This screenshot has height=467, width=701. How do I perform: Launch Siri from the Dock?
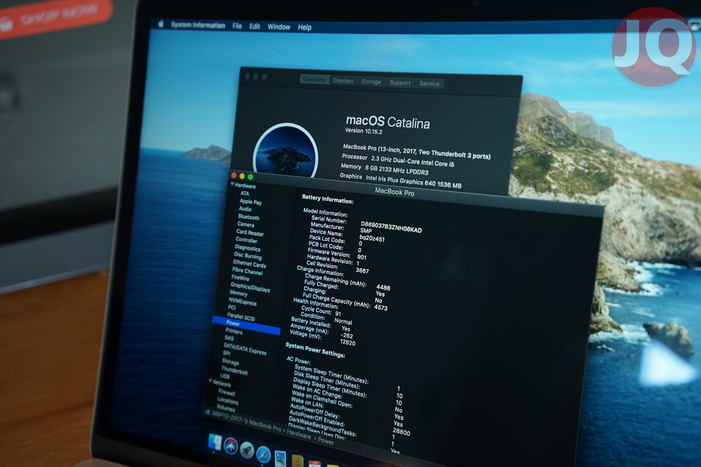(x=231, y=446)
